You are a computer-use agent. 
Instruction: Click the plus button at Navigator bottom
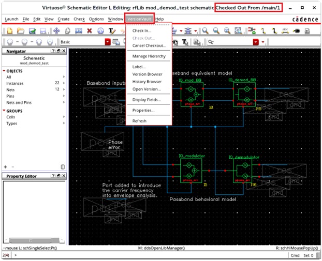(5, 167)
